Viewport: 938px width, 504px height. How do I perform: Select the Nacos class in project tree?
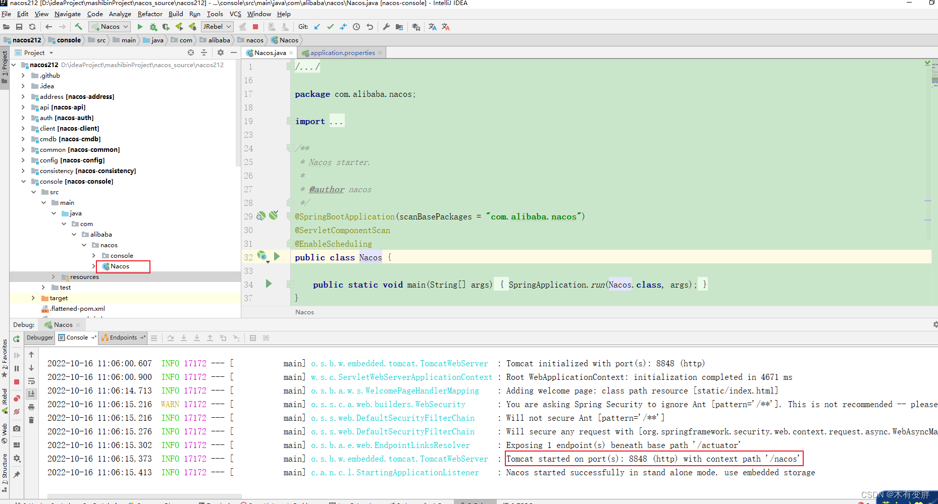click(x=120, y=266)
